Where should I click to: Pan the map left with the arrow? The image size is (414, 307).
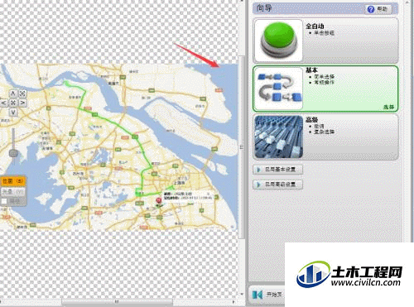(3, 103)
